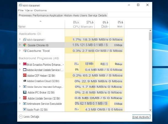Click the Adobe Acrobat Update Service icon
Viewport: 168px width, 124px height.
coord(25,70)
